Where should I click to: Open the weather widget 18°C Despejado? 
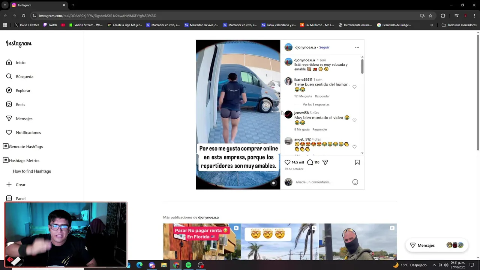409,265
